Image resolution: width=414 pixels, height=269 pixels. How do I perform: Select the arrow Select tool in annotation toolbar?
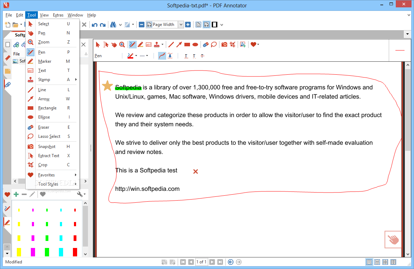point(98,45)
